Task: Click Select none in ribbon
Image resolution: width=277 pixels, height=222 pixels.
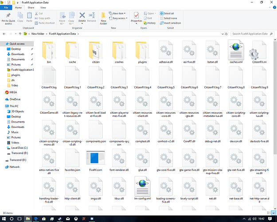Action: [x=168, y=18]
